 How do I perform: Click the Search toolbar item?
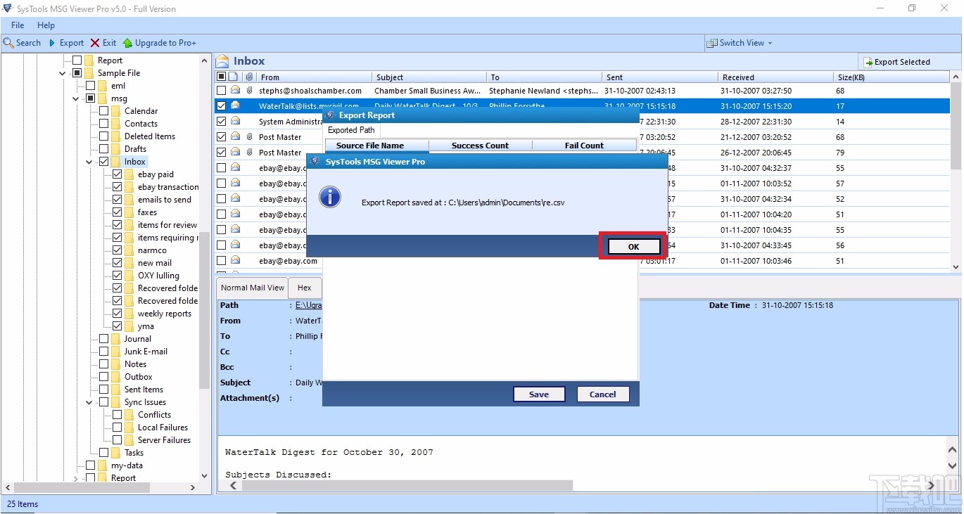click(23, 43)
